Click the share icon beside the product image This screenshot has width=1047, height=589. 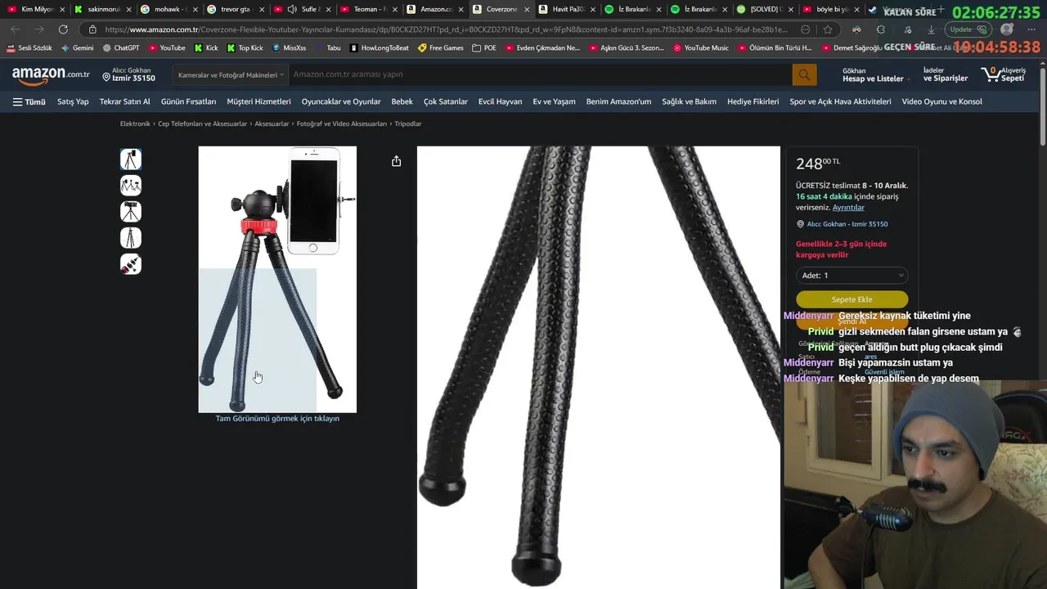pyautogui.click(x=396, y=161)
